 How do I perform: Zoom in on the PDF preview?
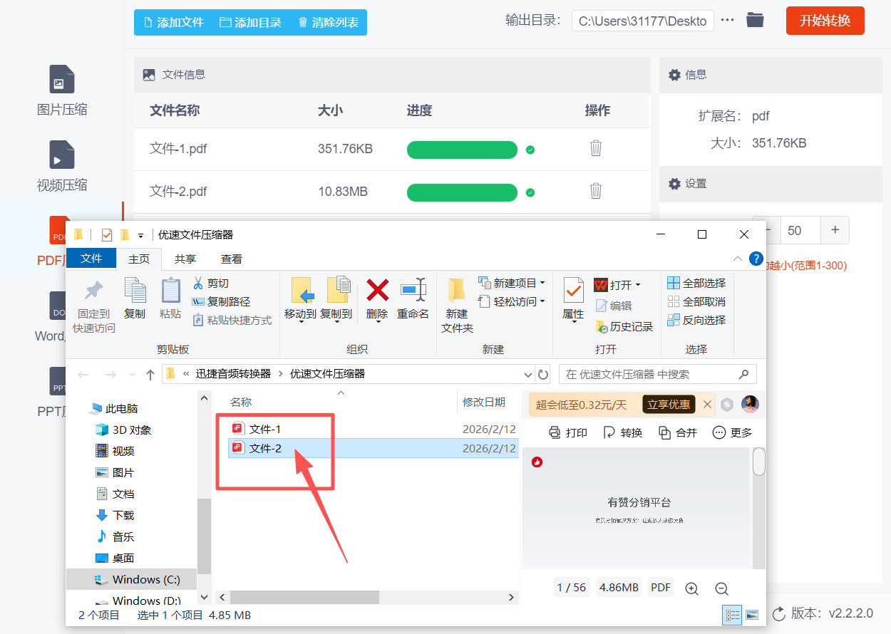pos(691,587)
